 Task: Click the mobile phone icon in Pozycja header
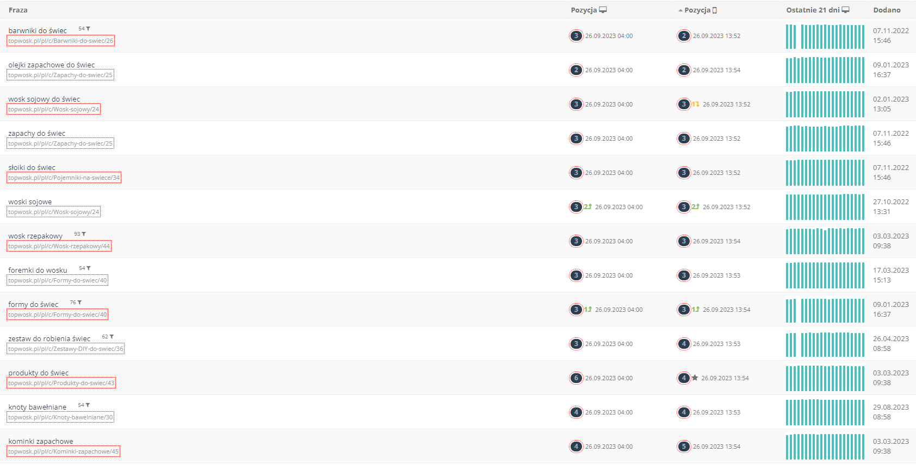pos(715,10)
